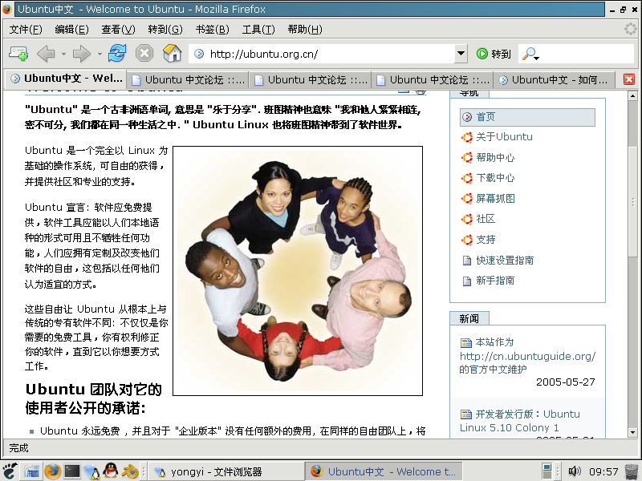
Task: Click the heading Ubuntu 团队对它的使用者公开的承诺
Action: coord(93,398)
